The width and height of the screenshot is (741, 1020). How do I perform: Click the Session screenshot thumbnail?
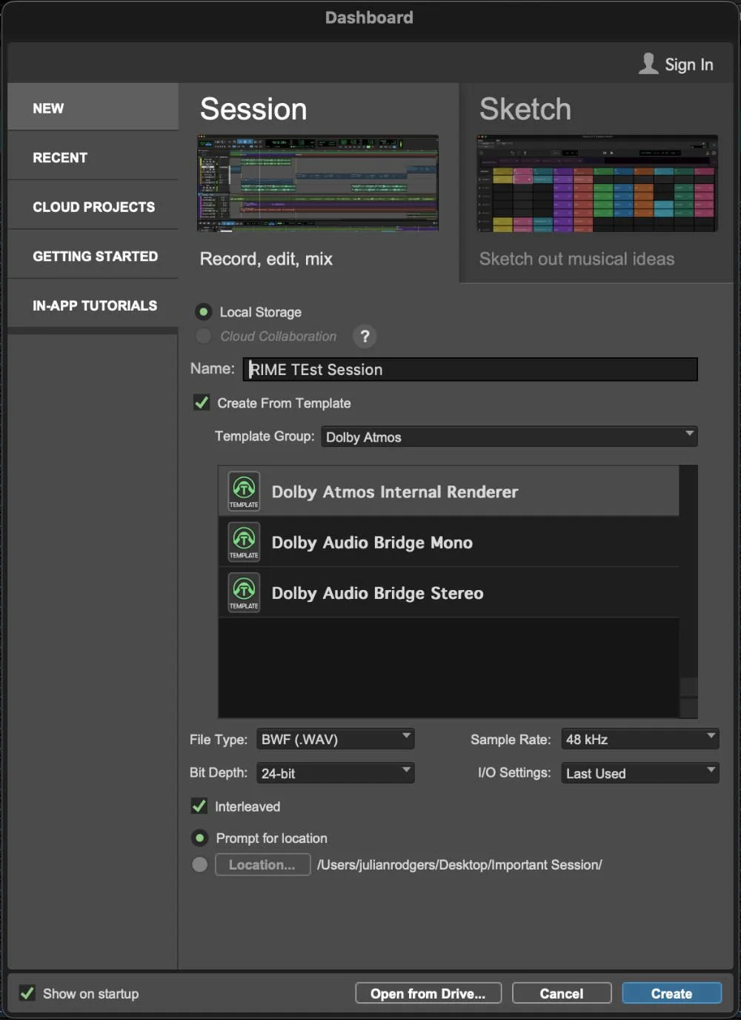[x=317, y=183]
